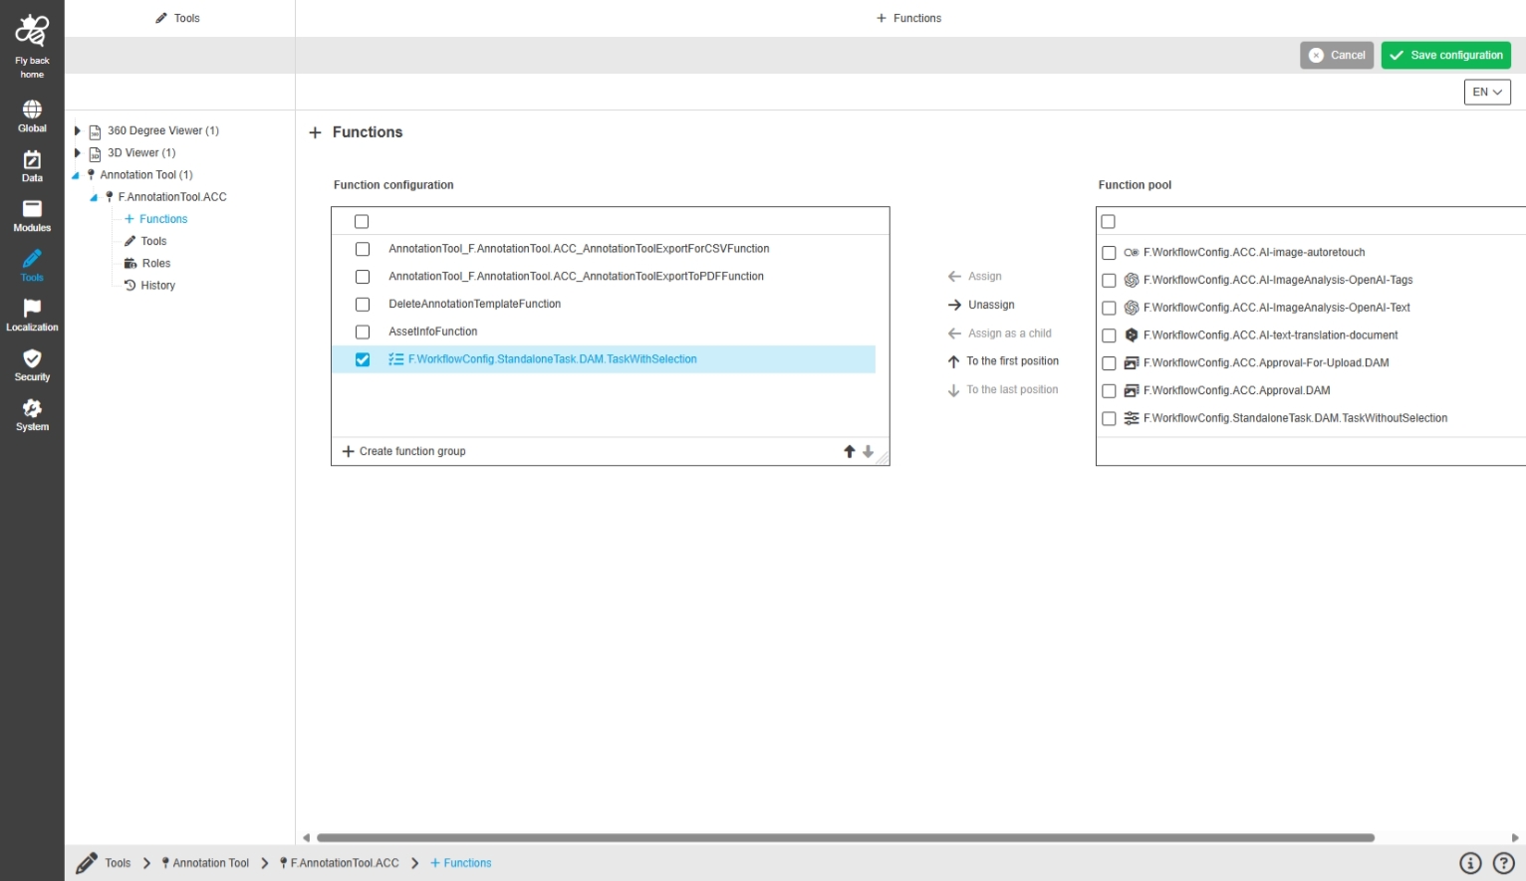The height and width of the screenshot is (881, 1526).
Task: Check the DeleteAnnotationTemplateFunction checkbox
Action: click(363, 305)
